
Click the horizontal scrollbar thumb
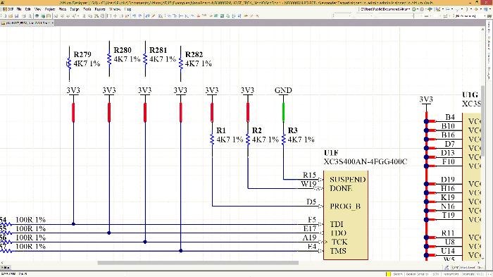pyautogui.click(x=198, y=262)
